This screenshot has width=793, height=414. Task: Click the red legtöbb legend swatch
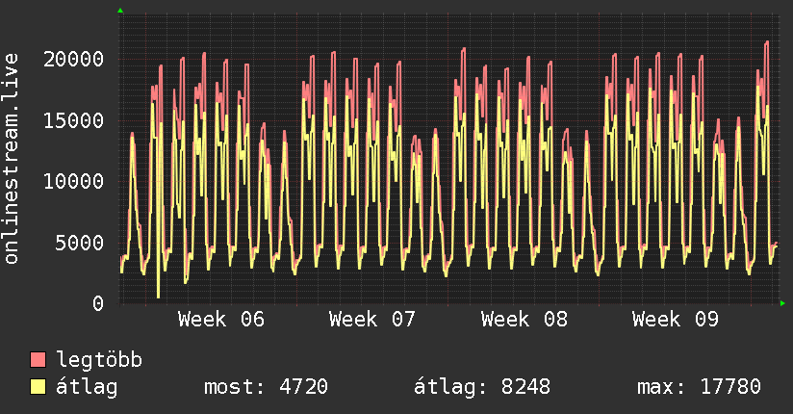(x=38, y=359)
